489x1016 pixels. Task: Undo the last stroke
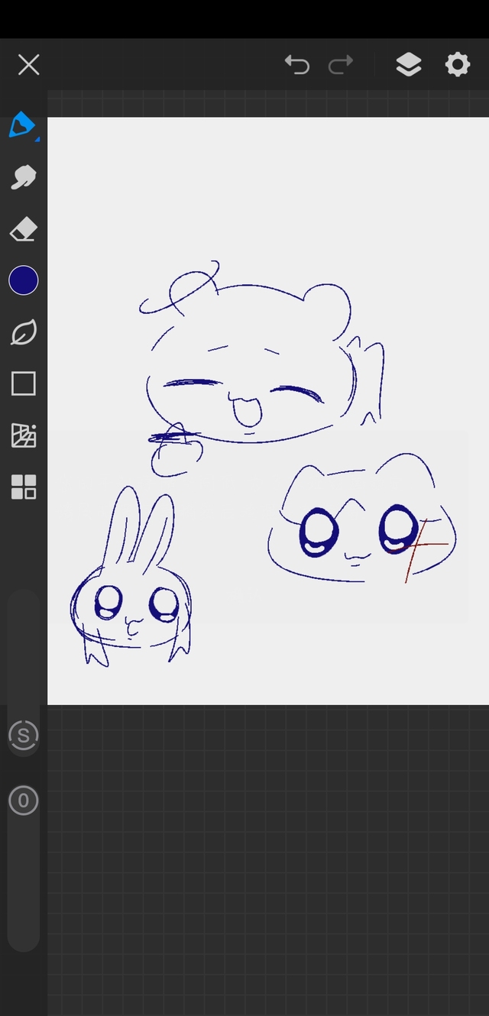(296, 65)
